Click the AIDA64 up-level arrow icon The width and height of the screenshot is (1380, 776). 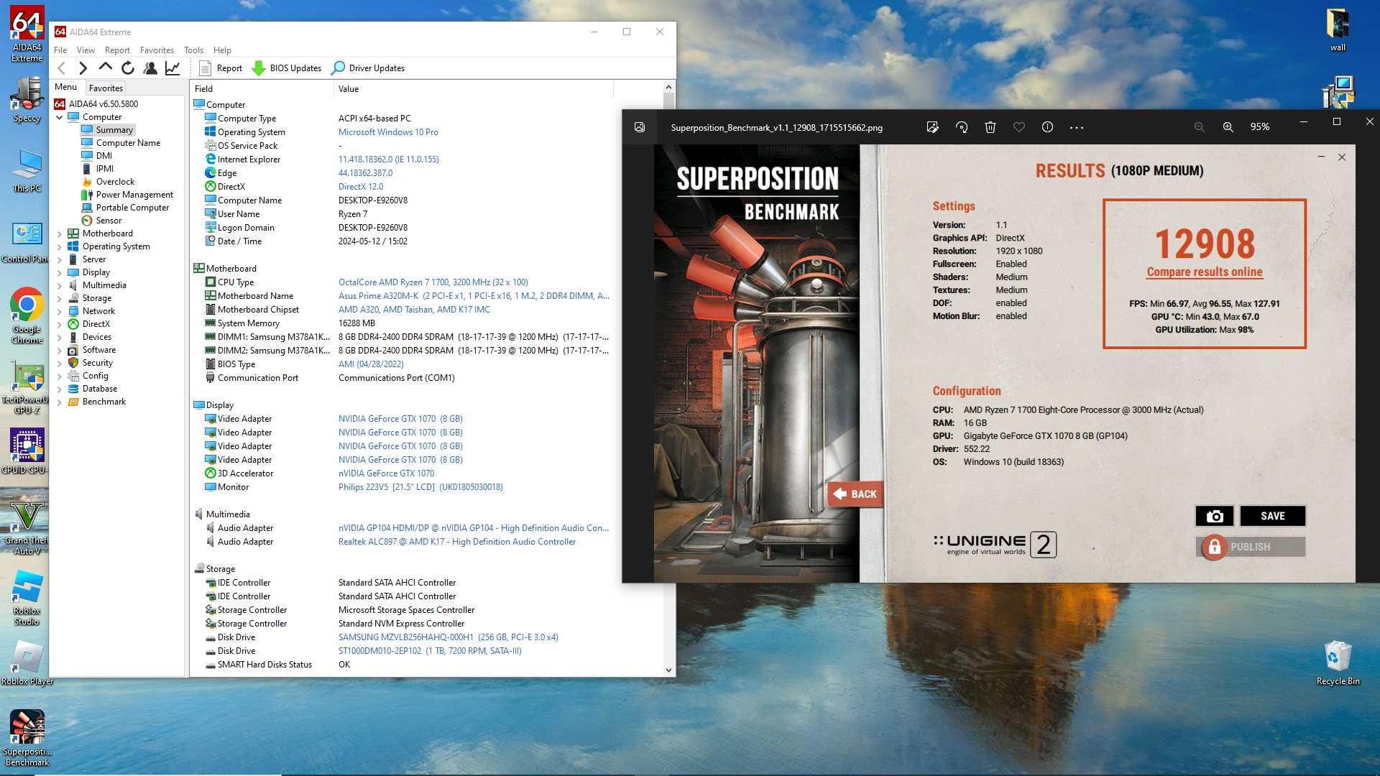click(x=106, y=68)
